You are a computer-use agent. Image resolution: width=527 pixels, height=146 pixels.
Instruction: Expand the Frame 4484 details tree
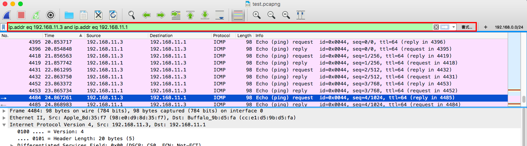point(4,111)
